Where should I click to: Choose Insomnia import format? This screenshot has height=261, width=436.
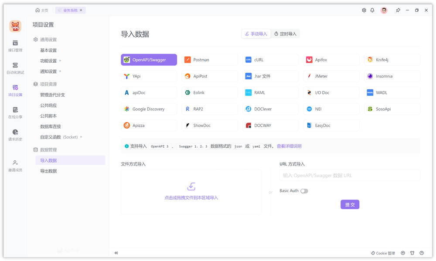pyautogui.click(x=392, y=76)
